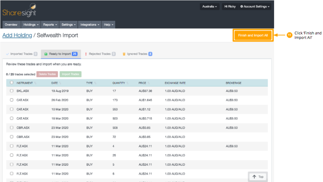Click the Sharesight logo
The width and height of the screenshot is (323, 182).
click(x=19, y=10)
